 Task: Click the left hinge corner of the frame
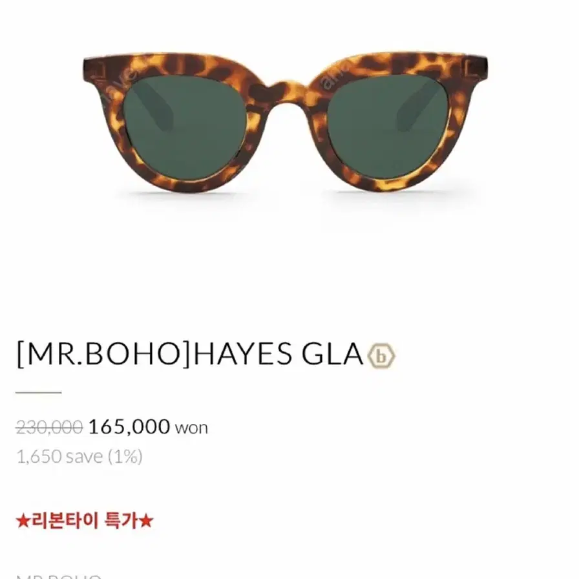[x=94, y=70]
